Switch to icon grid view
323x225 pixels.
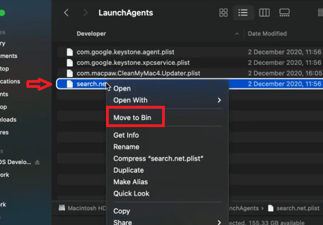point(223,13)
